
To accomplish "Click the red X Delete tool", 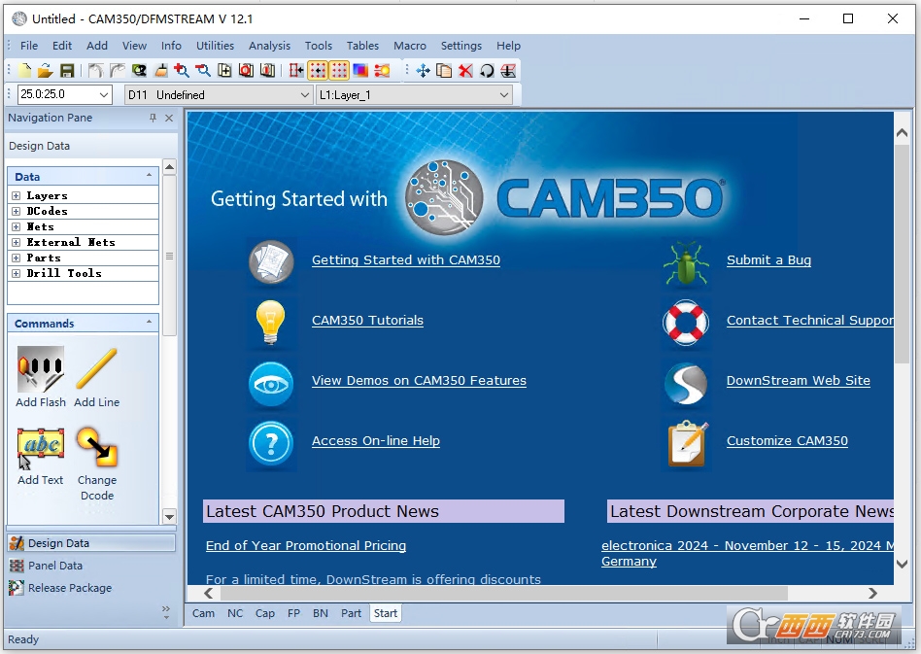I will (x=465, y=71).
